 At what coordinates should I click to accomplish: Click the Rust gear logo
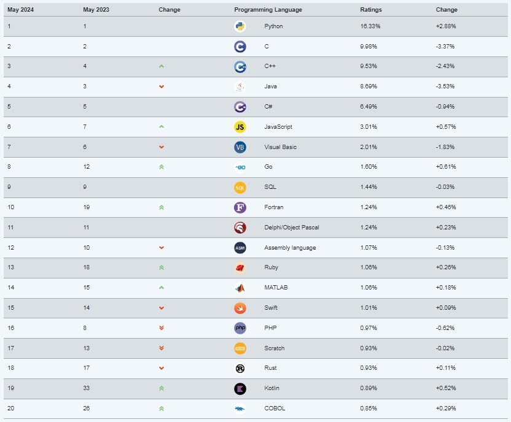point(240,368)
